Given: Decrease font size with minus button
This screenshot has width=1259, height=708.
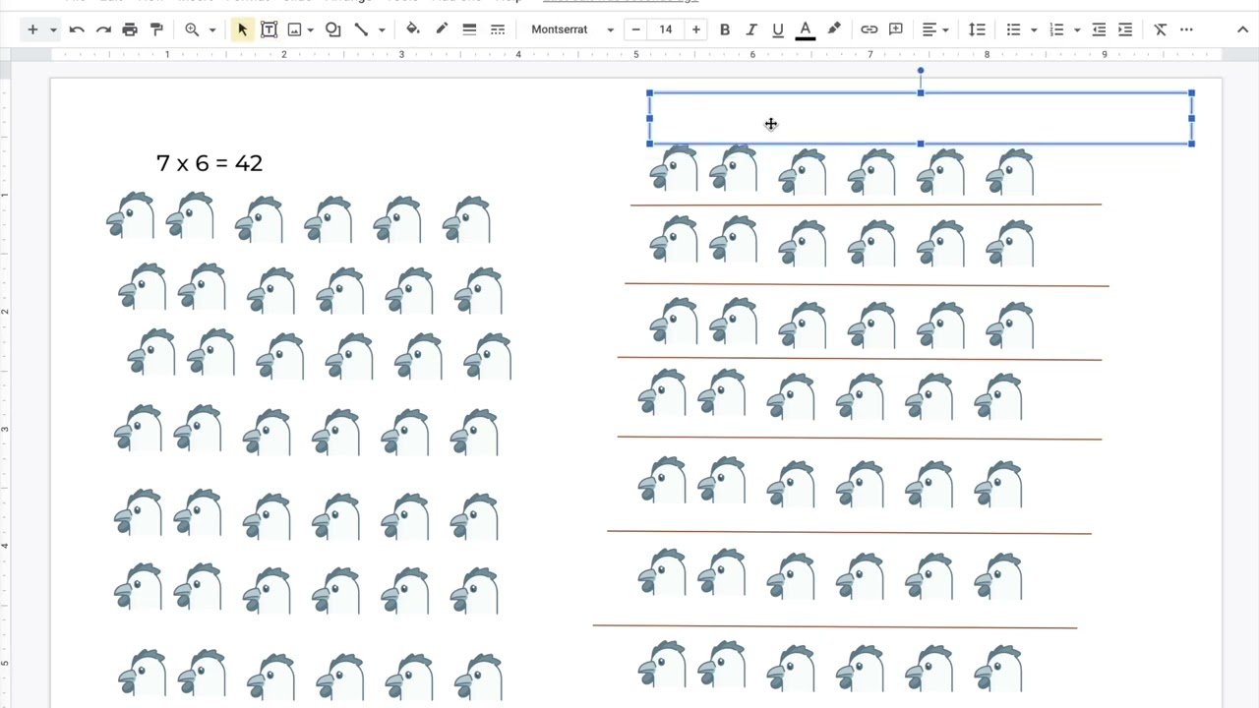Looking at the screenshot, I should click(635, 29).
